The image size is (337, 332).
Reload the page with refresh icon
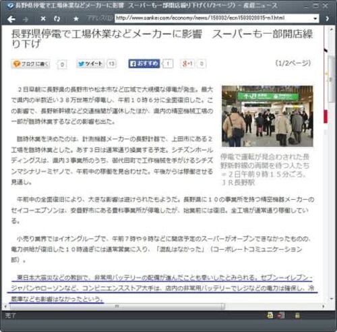[57, 19]
